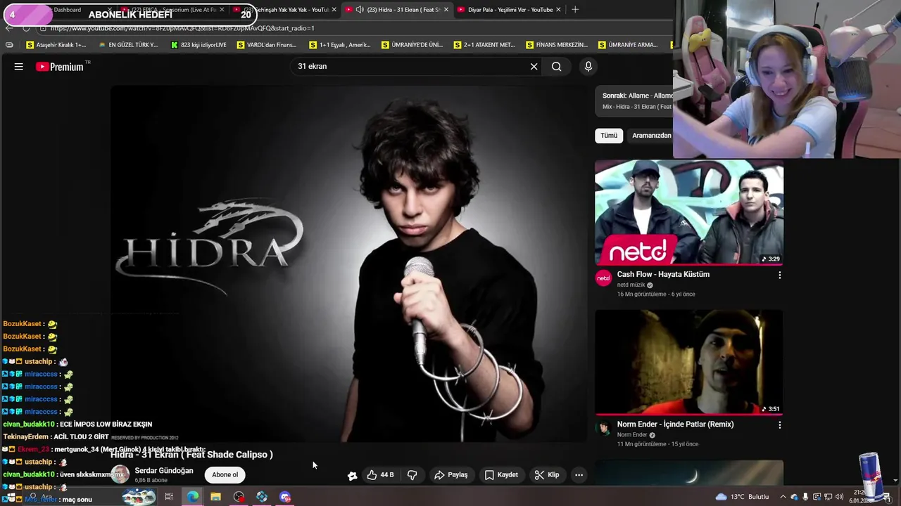Open Microsoft Edge from taskbar

pyautogui.click(x=192, y=497)
